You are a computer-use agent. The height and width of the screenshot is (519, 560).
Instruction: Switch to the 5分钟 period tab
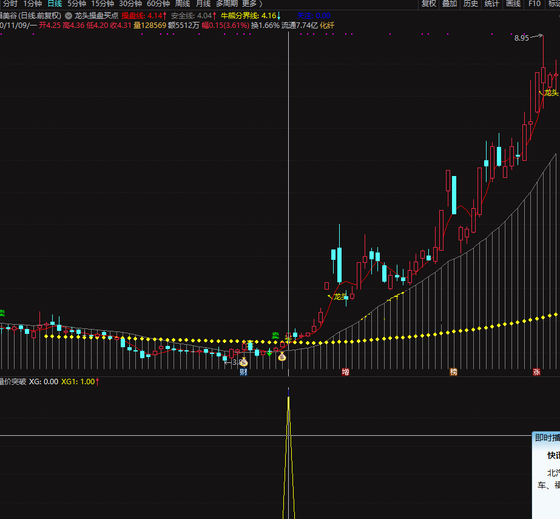click(77, 4)
